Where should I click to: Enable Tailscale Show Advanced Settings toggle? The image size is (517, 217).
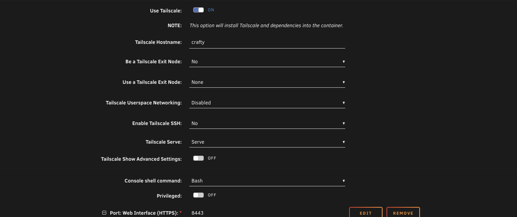[x=198, y=158]
